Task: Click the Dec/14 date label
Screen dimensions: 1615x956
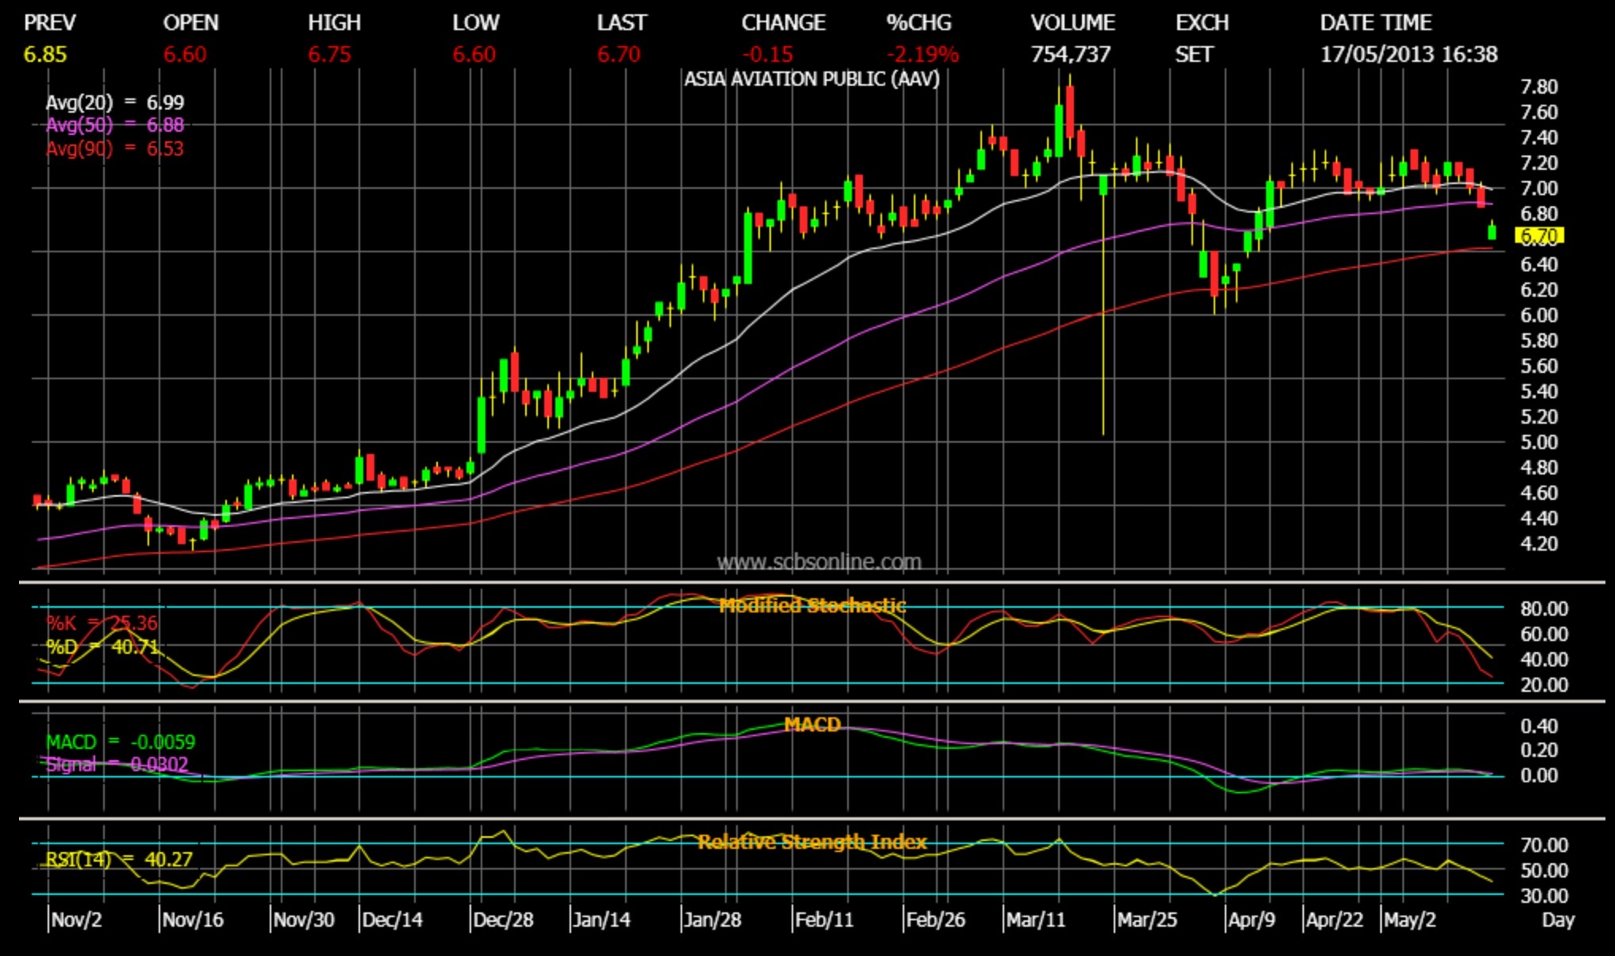Action: coord(392,920)
